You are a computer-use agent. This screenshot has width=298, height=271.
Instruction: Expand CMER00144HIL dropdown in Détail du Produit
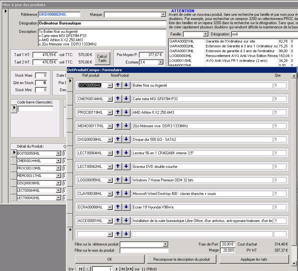[58, 161]
